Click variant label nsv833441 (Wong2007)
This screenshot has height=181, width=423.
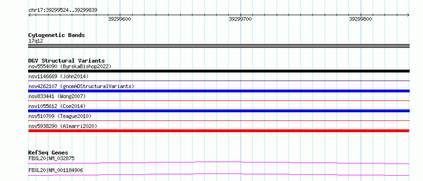tap(57, 96)
